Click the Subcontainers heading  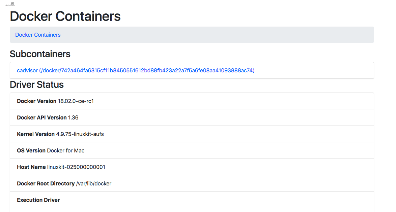point(40,54)
